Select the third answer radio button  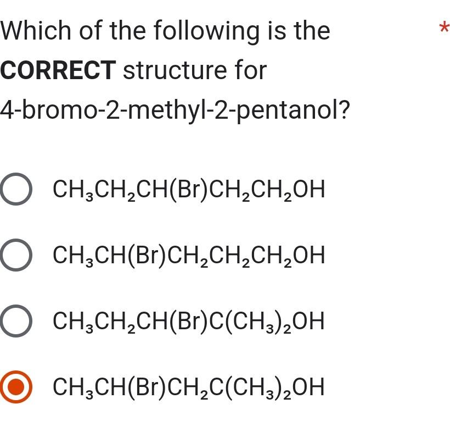tap(15, 322)
